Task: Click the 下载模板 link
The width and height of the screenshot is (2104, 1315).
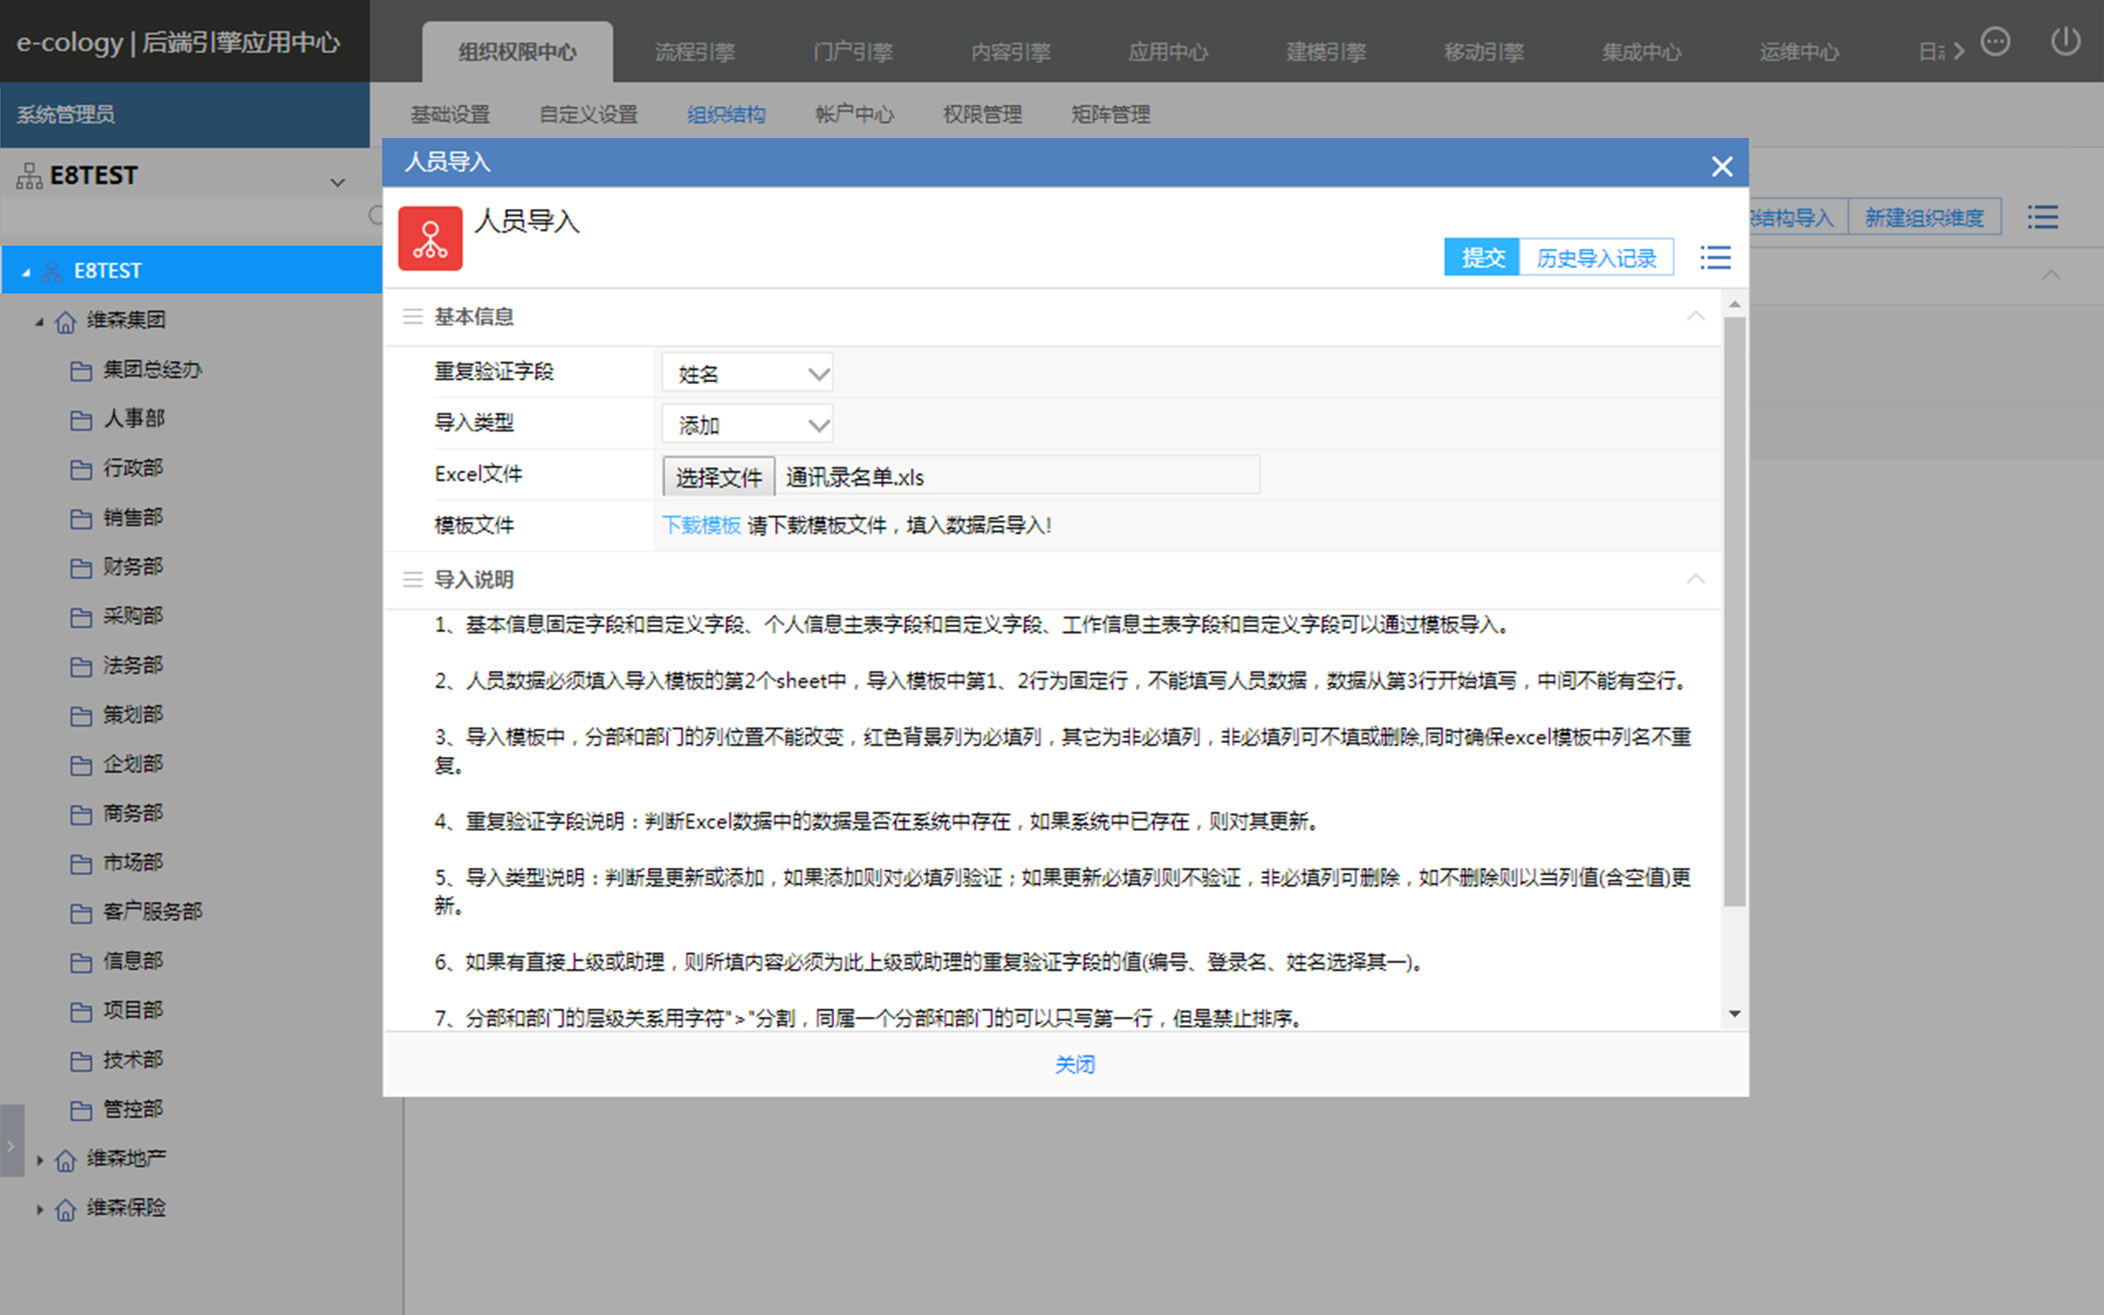Action: click(x=701, y=525)
